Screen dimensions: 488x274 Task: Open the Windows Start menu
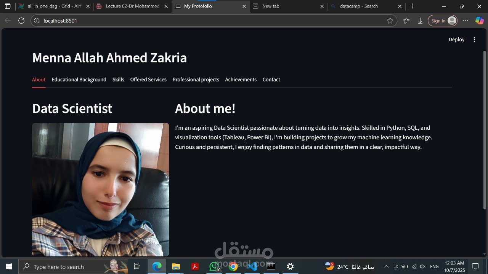pyautogui.click(x=9, y=266)
